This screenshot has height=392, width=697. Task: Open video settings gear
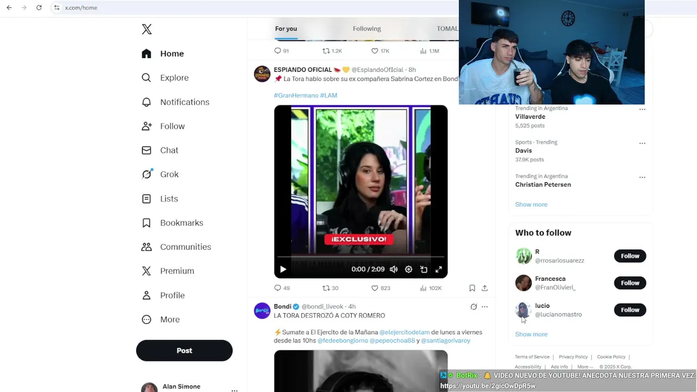pyautogui.click(x=408, y=269)
